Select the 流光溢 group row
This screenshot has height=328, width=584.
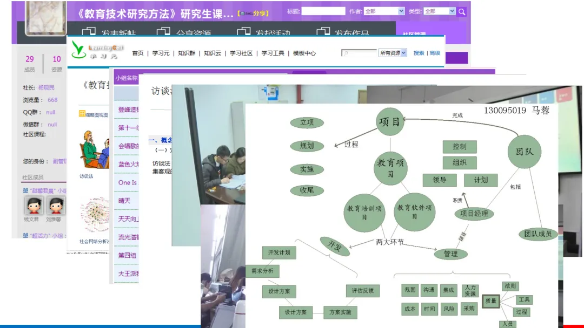click(126, 237)
